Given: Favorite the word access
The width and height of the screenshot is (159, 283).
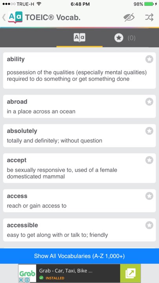Looking at the screenshot, I should click(149, 196).
